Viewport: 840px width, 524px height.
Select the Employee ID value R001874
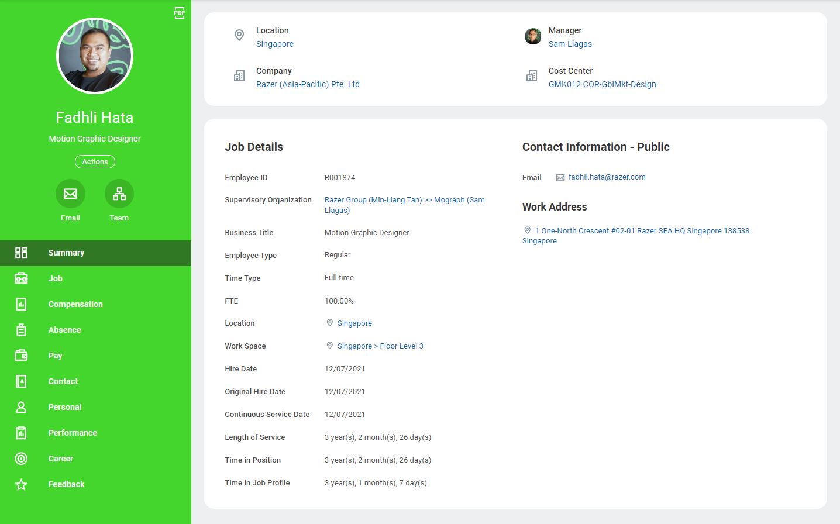coord(340,178)
